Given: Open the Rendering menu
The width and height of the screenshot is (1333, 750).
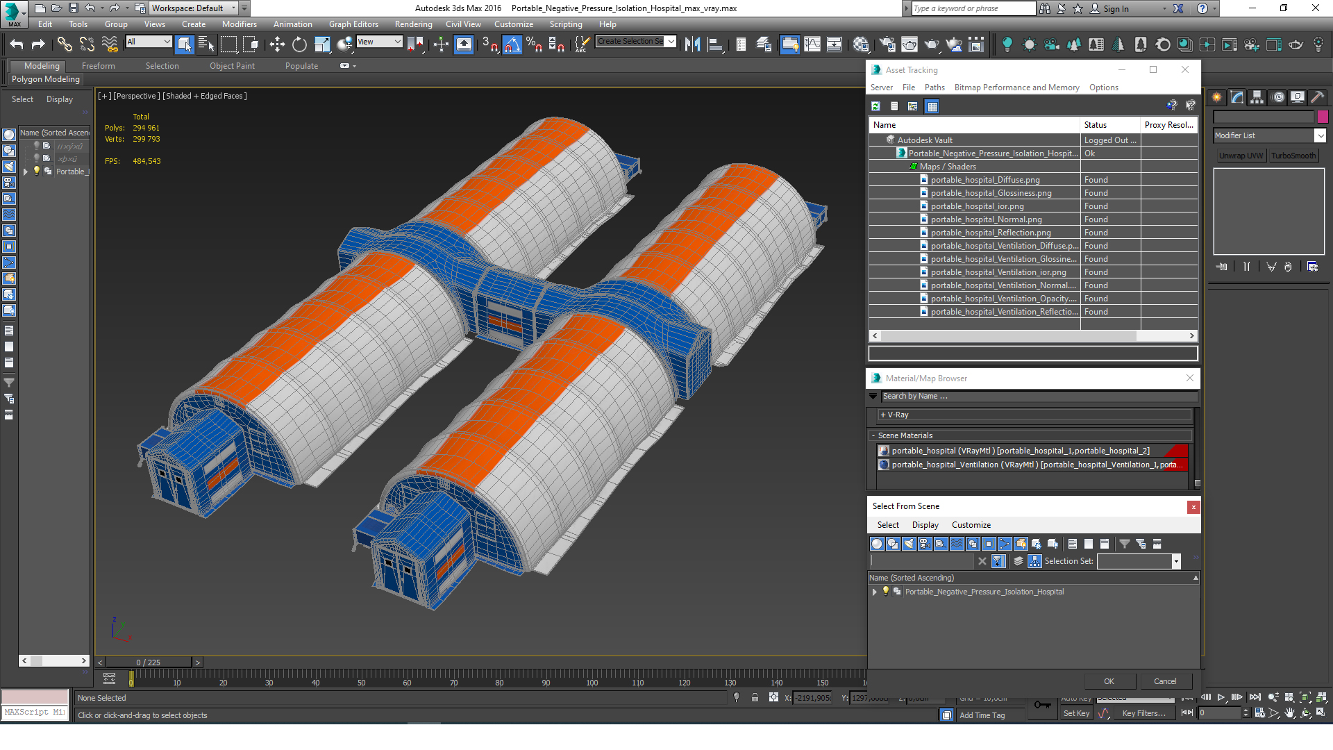Looking at the screenshot, I should pos(413,24).
